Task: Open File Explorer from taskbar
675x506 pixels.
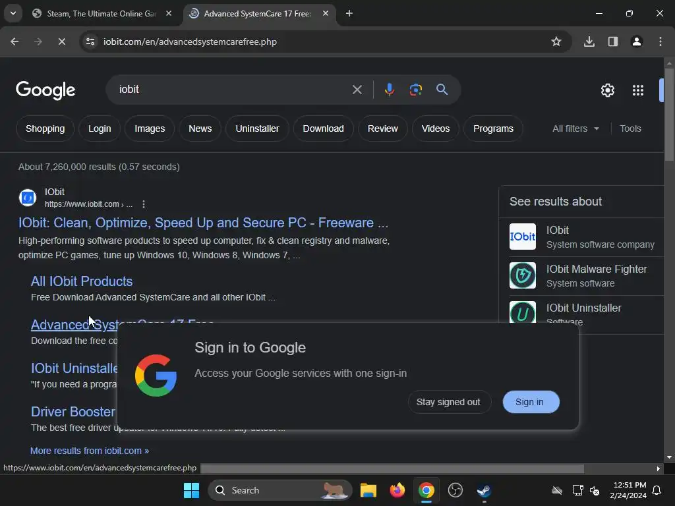Action: (x=368, y=490)
